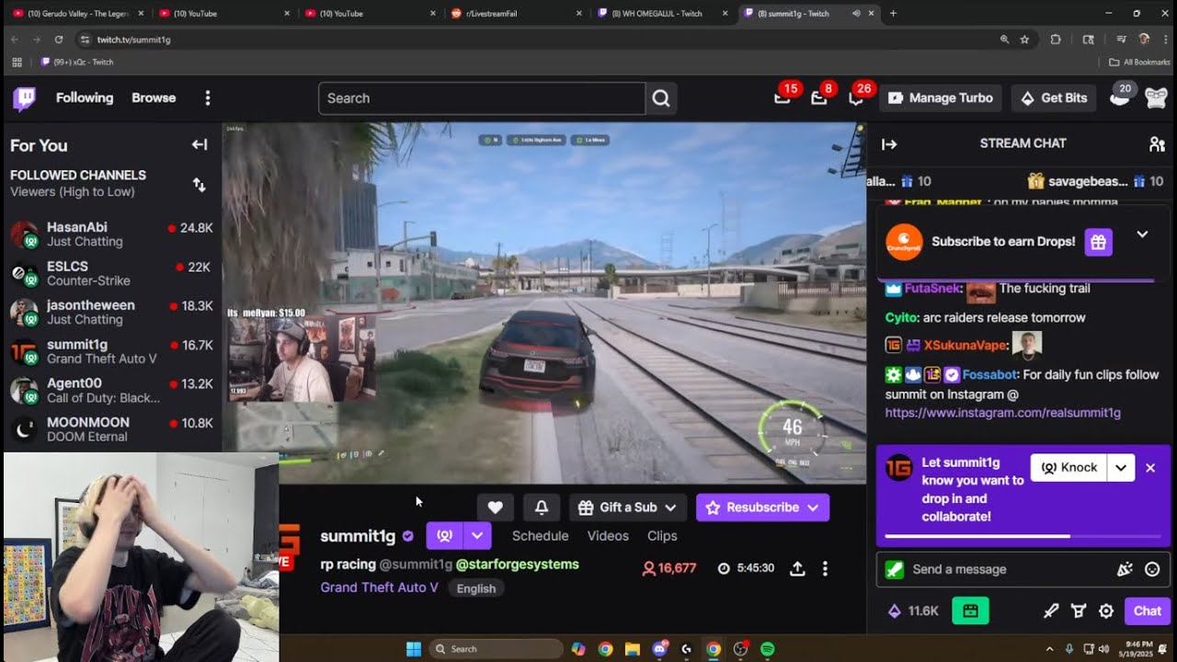The height and width of the screenshot is (662, 1177).
Task: Open Chrome extensions puzzle icon
Action: tap(1056, 40)
